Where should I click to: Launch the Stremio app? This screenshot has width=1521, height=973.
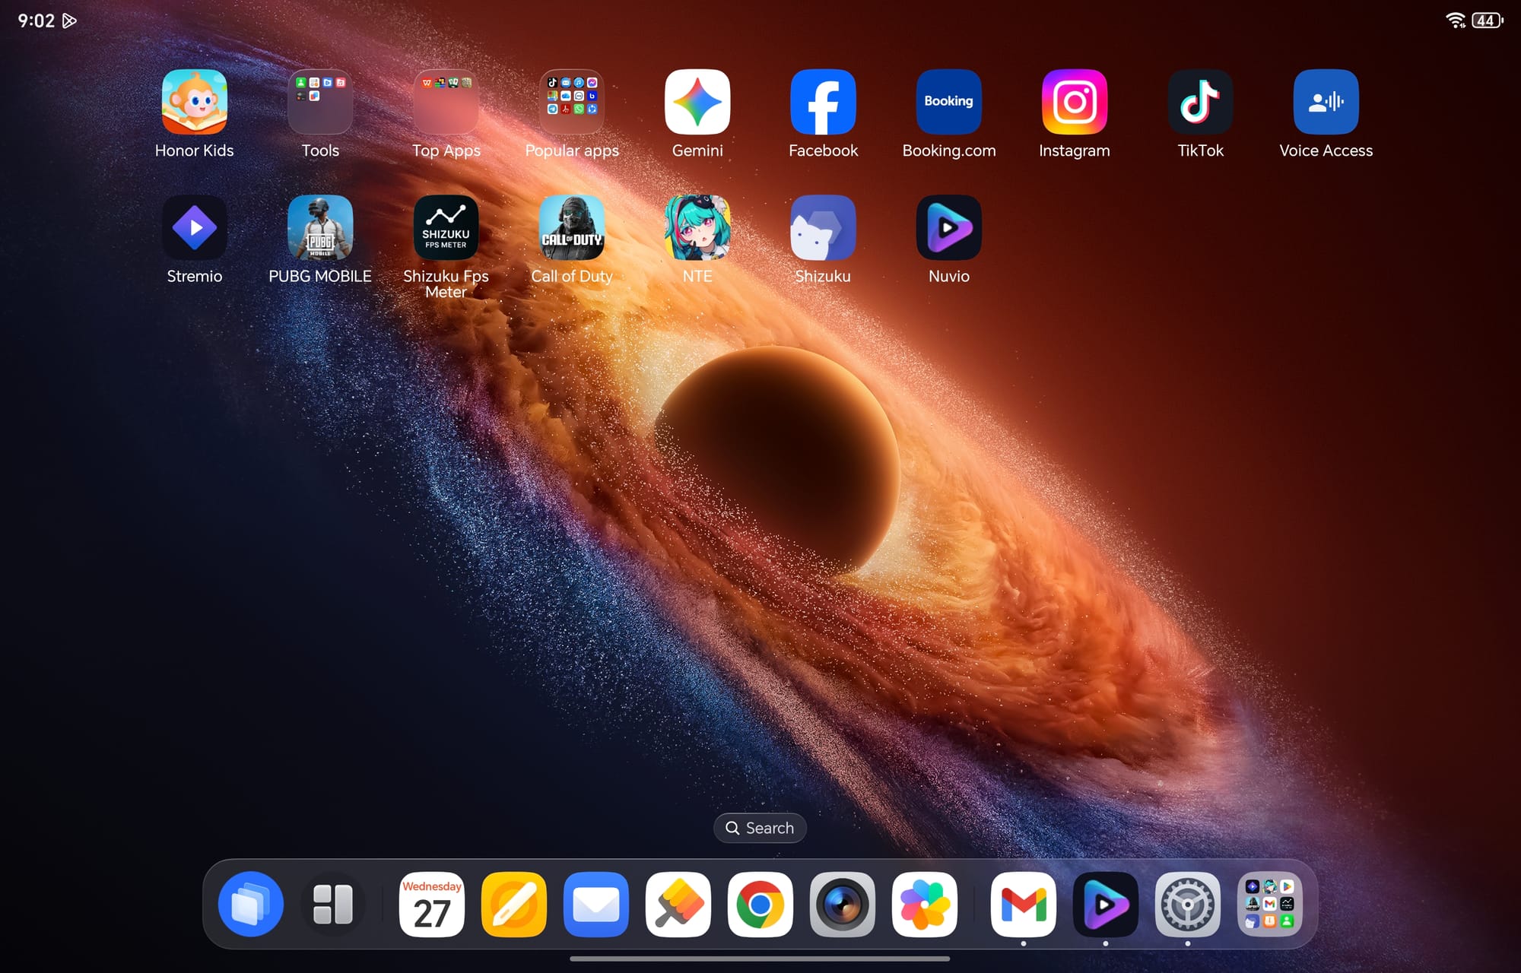click(x=194, y=227)
